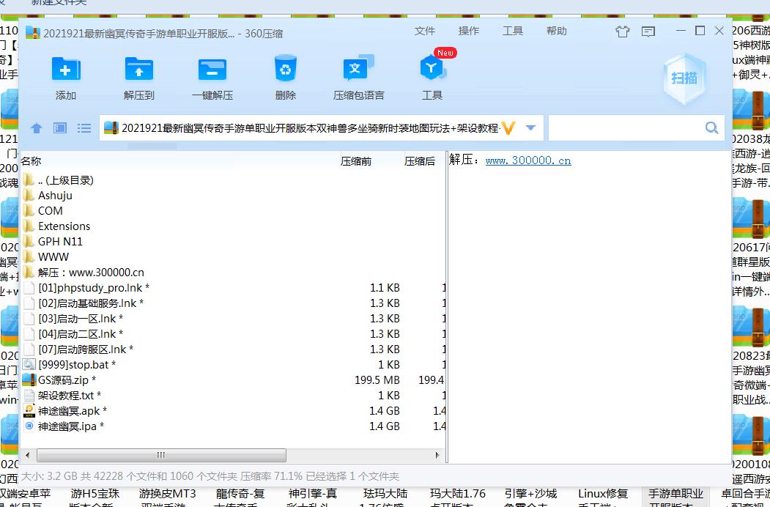Click the horizontal scrollbar below file list
The height and width of the screenshot is (507, 770).
tap(160, 455)
